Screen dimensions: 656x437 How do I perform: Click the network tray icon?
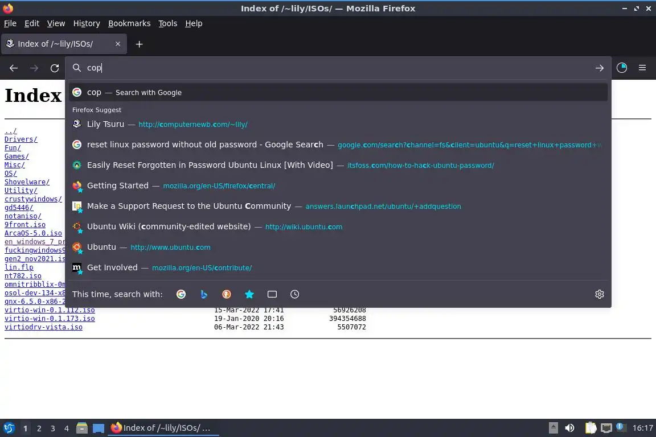[606, 428]
